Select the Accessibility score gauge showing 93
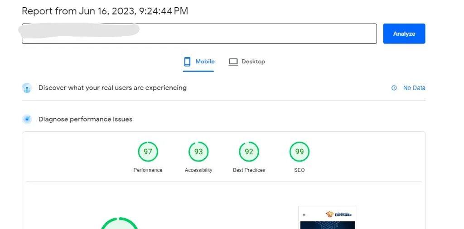The image size is (464, 229). (x=198, y=152)
